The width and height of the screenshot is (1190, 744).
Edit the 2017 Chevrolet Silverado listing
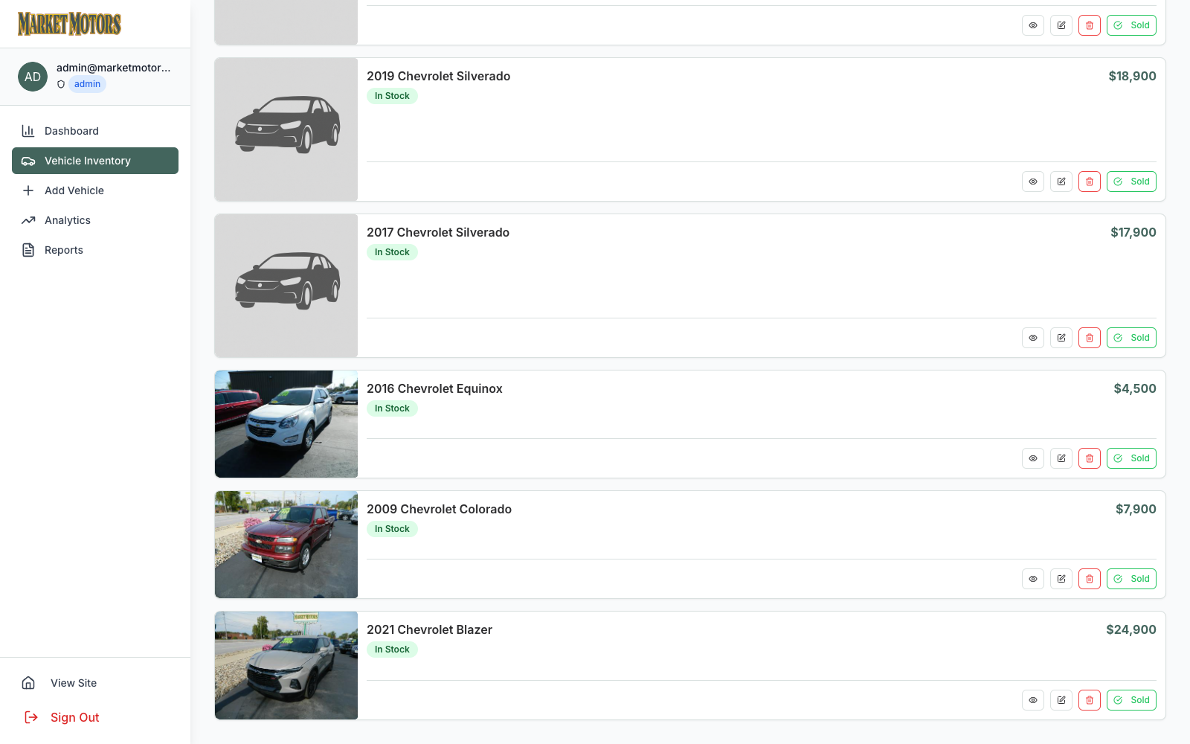click(1061, 338)
